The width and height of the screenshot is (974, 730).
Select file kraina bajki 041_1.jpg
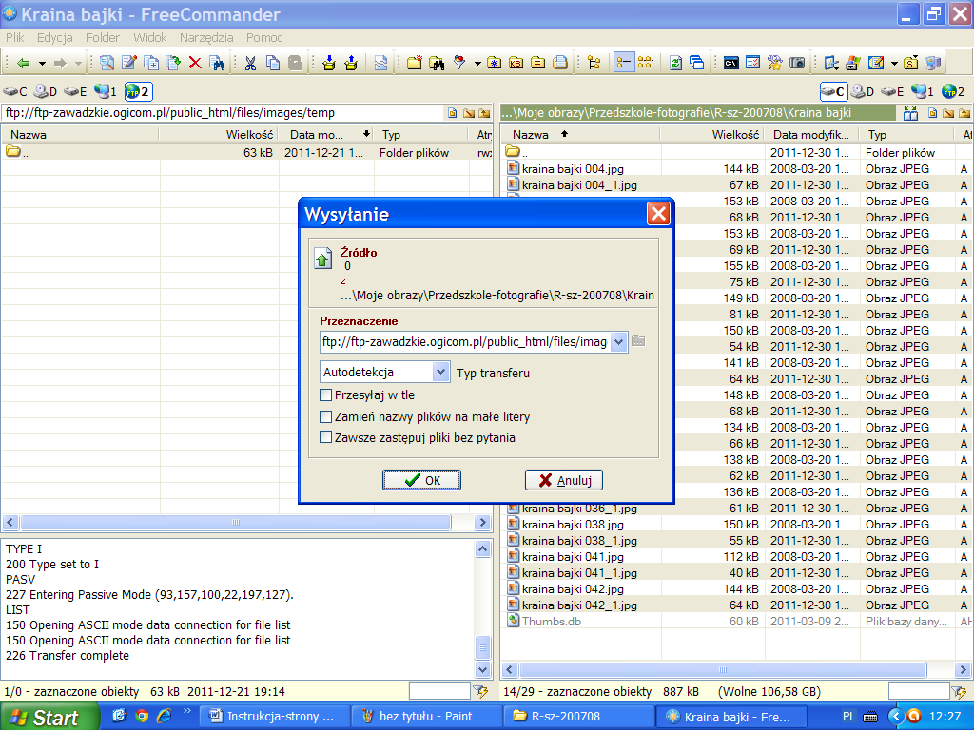579,573
